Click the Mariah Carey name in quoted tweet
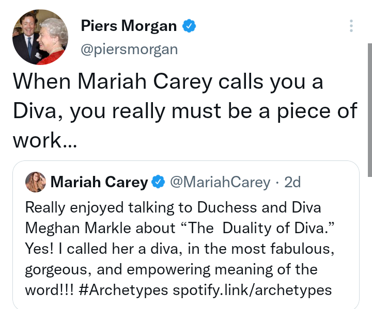The image size is (372, 309). 99,182
